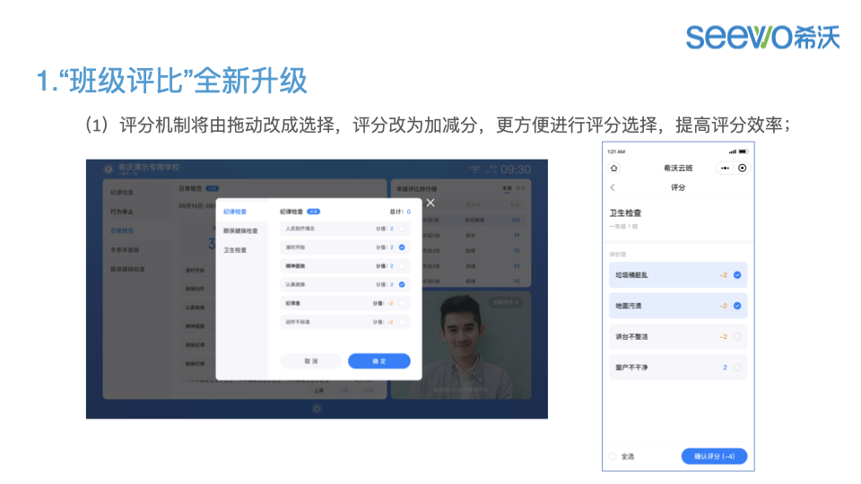861x484 pixels.
Task: Click the school avatar icon at top left
Action: coord(109,169)
